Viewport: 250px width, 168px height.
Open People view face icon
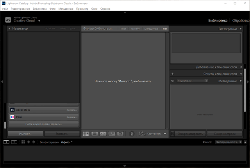pyautogui.click(x=120, y=134)
